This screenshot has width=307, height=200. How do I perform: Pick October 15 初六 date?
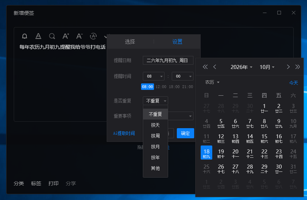coord(264,138)
